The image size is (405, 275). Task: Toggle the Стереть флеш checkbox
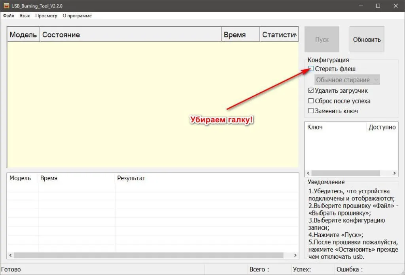click(x=311, y=69)
